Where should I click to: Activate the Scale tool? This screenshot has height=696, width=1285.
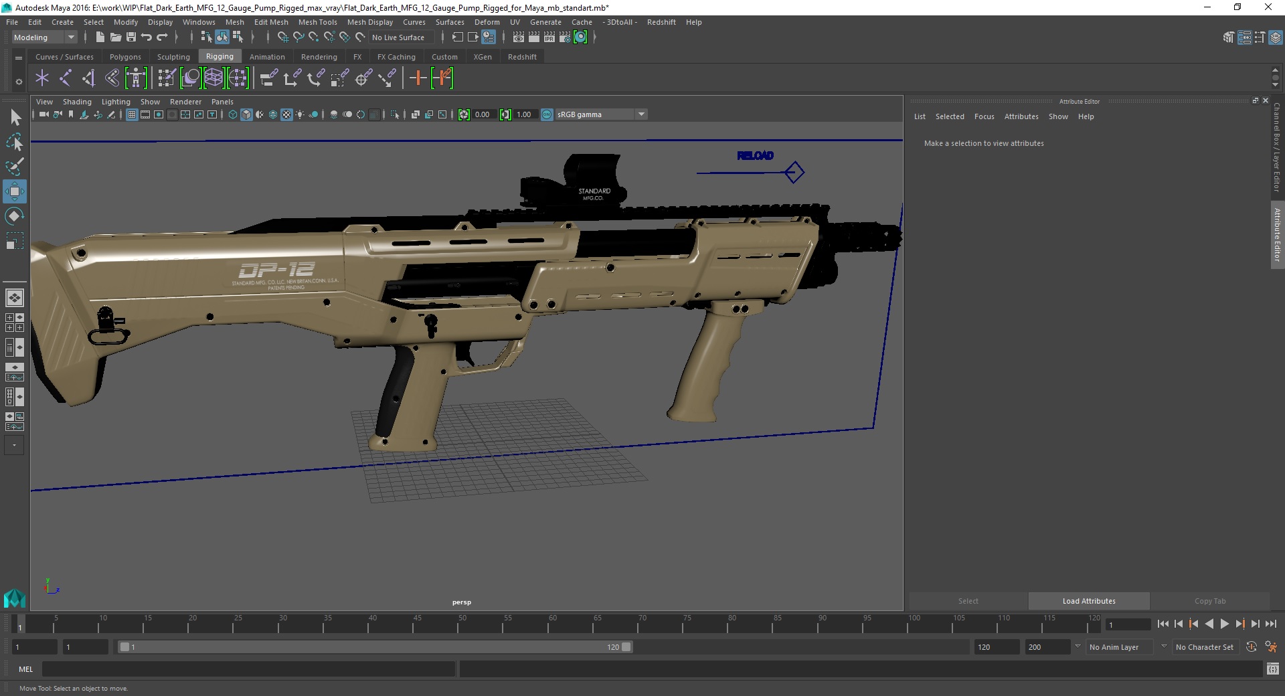tap(15, 241)
